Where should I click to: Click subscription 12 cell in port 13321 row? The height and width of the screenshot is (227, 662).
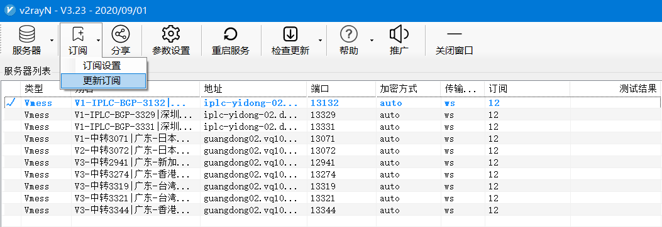494,198
